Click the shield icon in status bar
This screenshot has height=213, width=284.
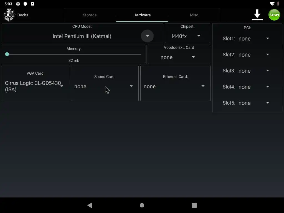pyautogui.click(x=25, y=4)
